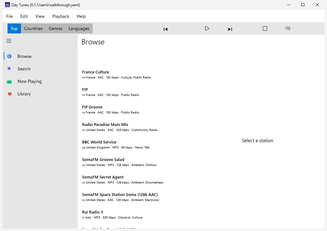
Task: Start playback with the play button
Action: 207,28
